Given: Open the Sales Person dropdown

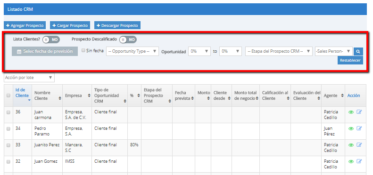Looking at the screenshot, I should coord(334,51).
